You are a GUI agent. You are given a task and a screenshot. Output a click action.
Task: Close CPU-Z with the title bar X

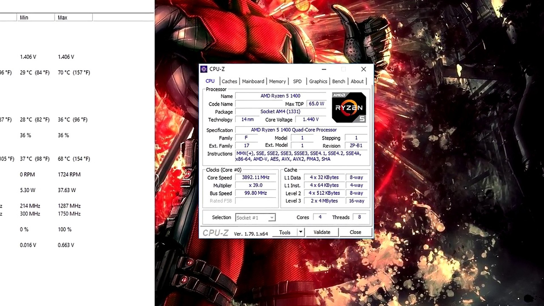[364, 69]
